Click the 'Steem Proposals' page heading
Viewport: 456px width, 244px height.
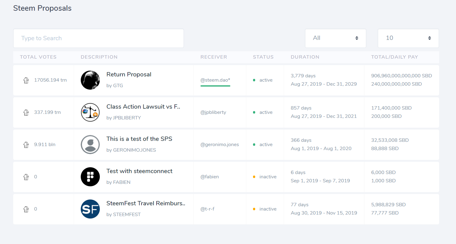pyautogui.click(x=42, y=8)
